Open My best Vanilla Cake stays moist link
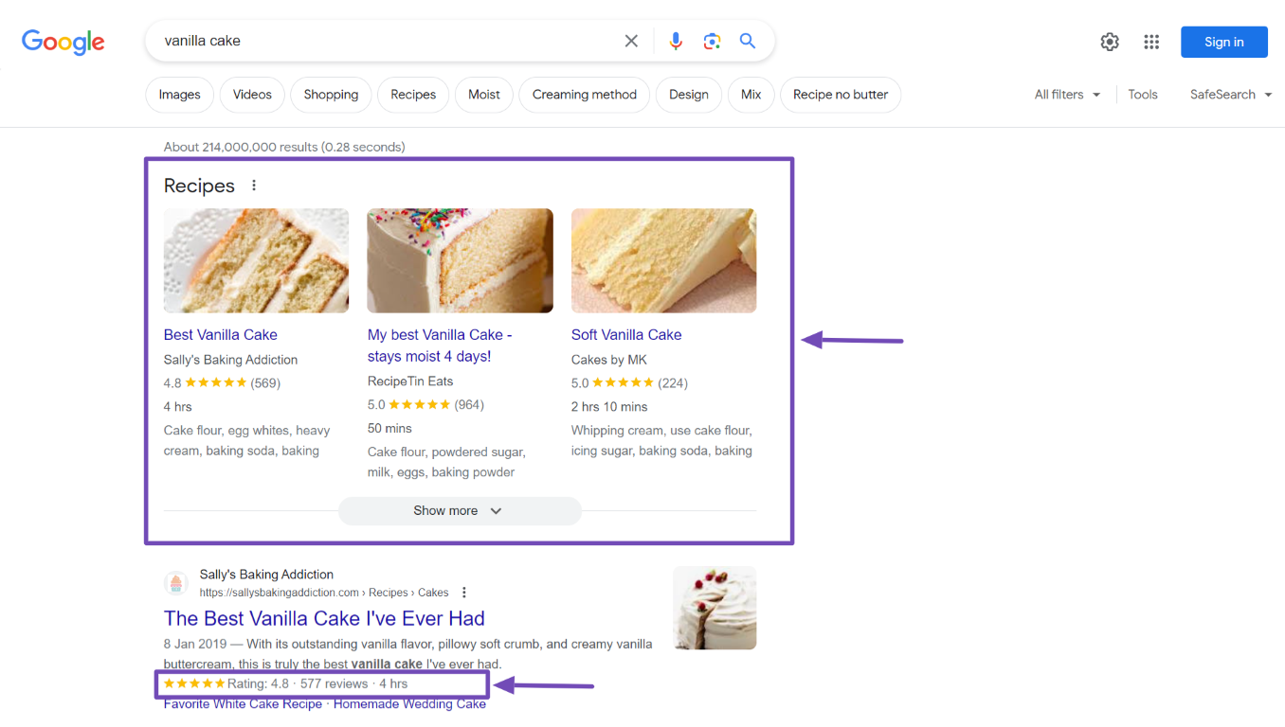This screenshot has height=727, width=1285. (x=440, y=346)
